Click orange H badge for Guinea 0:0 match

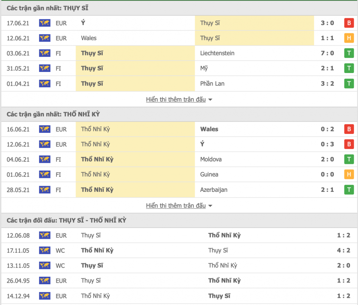tap(349, 175)
